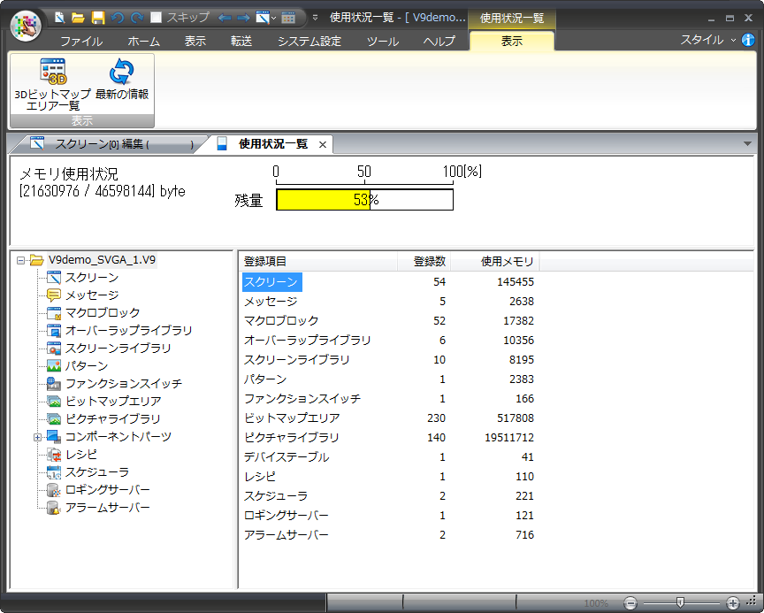Screen dimensions: 764x613
Task: Open the システム設定 ribbon tab
Action: click(309, 41)
